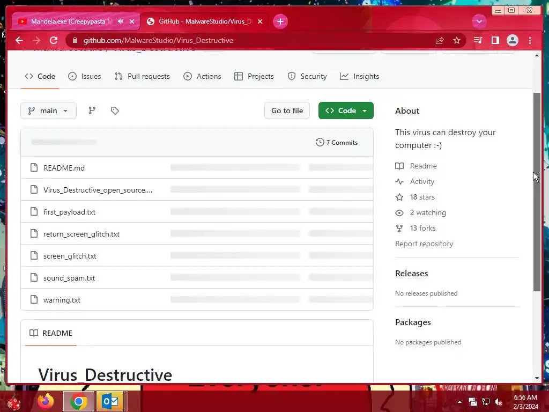
Task: Show hidden system tray icons
Action: tap(459, 402)
